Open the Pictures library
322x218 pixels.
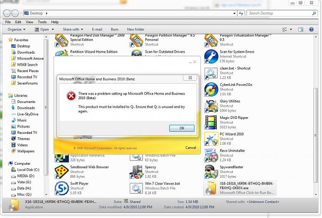(24, 126)
